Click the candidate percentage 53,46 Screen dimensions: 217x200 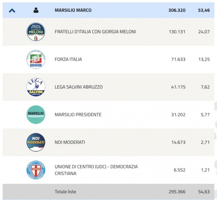(204, 10)
